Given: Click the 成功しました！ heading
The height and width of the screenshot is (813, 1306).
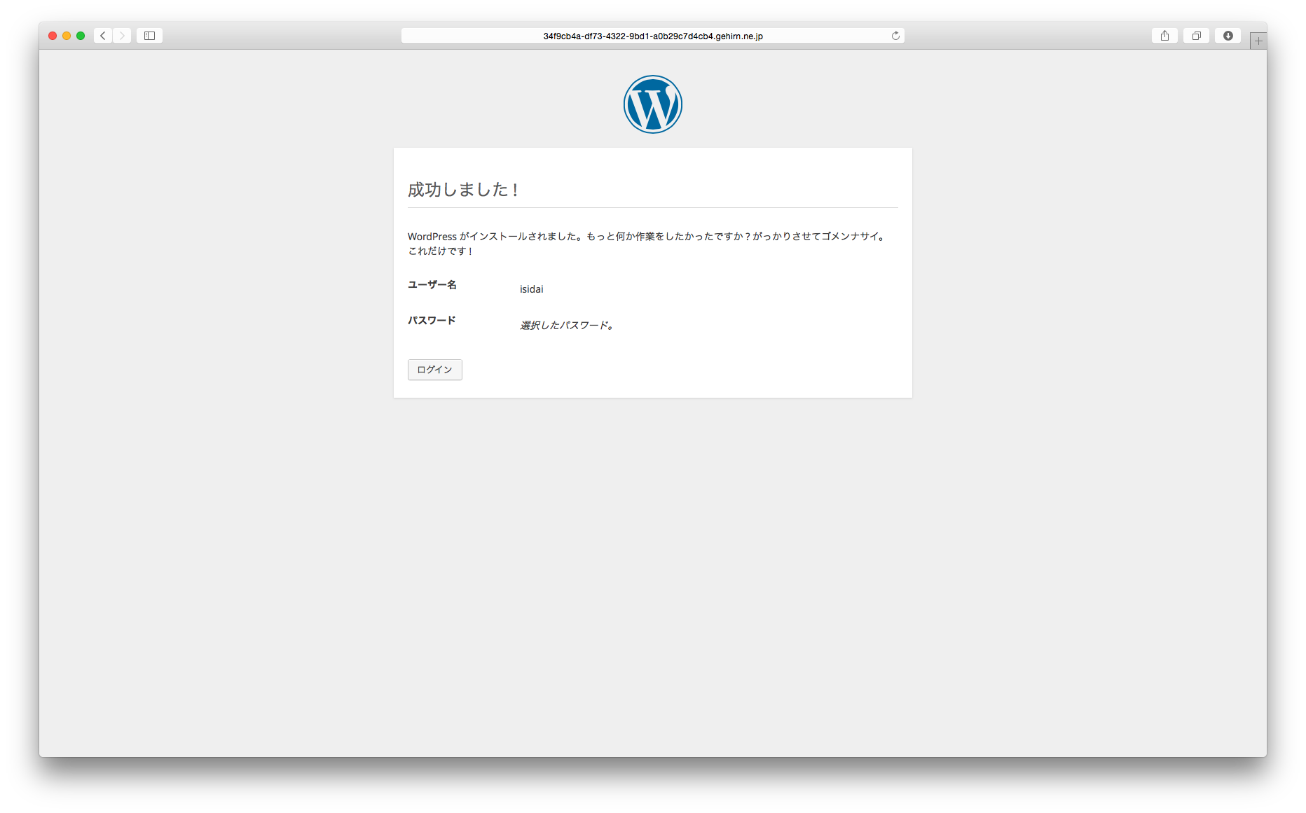Looking at the screenshot, I should (x=462, y=190).
